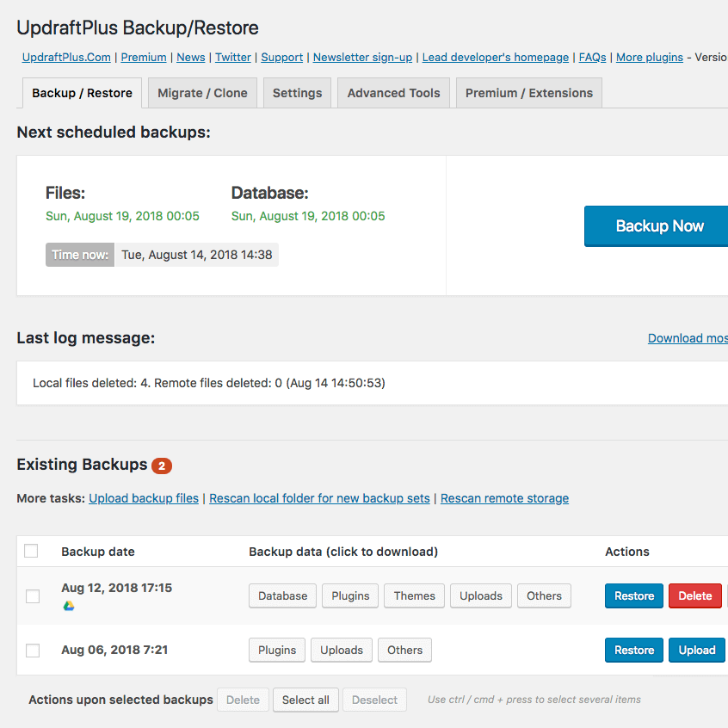Viewport: 728px width, 728px height.
Task: Click the Database schedule date text
Action: pos(308,216)
